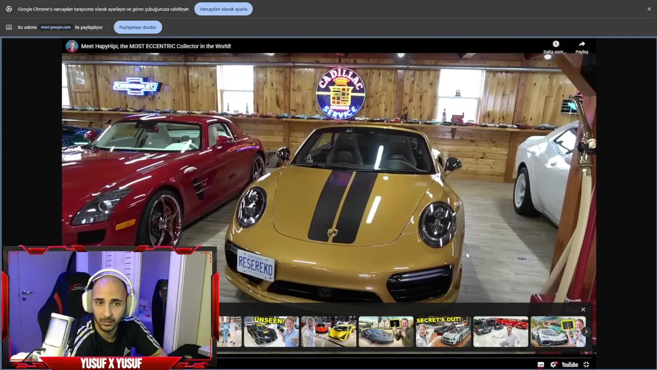
Task: Open the red and black cars thumbnail
Action: pos(501,331)
